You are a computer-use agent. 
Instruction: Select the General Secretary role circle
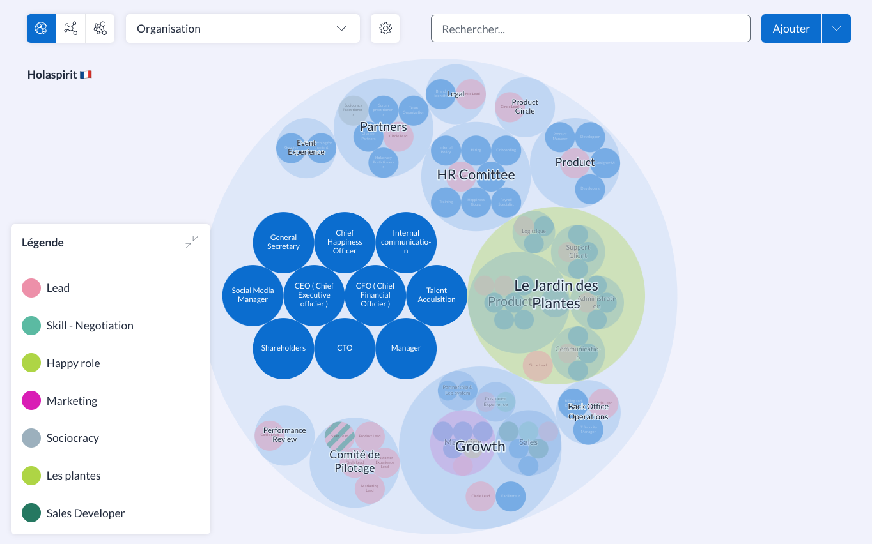click(283, 242)
